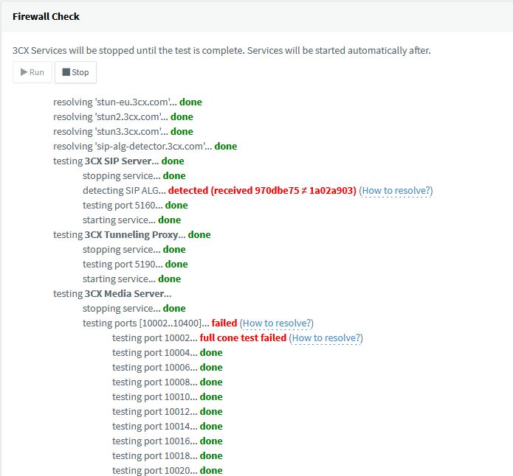
Task: Open SIP ALG 'How to resolve?' link
Action: click(396, 190)
